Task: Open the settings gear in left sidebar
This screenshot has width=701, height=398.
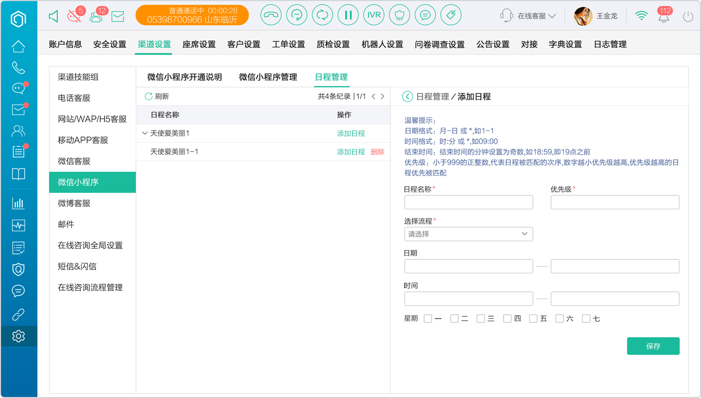Action: click(x=19, y=336)
